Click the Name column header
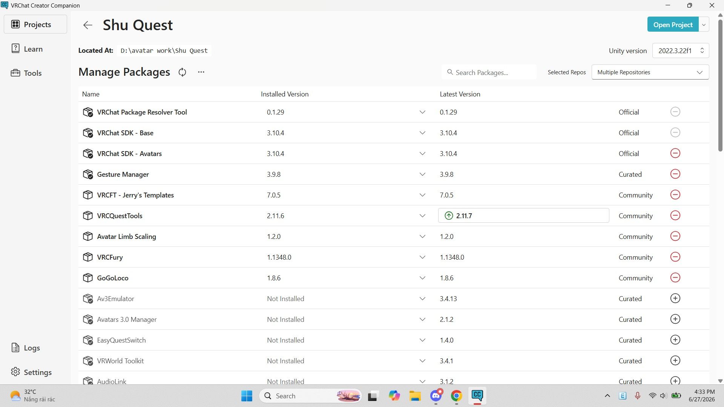The width and height of the screenshot is (724, 407). [x=91, y=94]
